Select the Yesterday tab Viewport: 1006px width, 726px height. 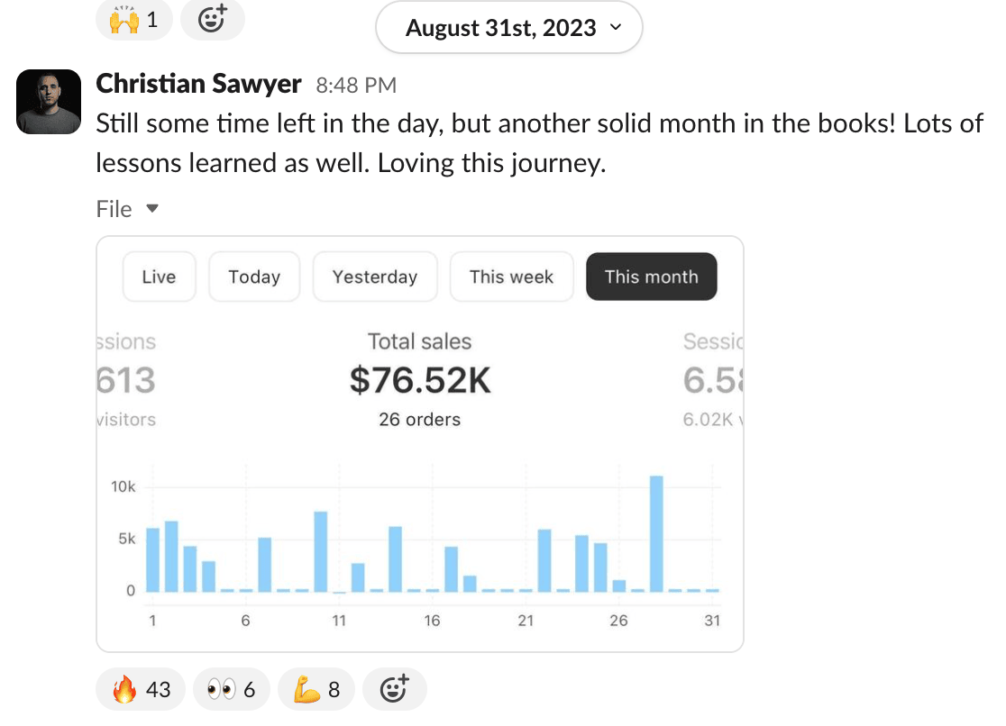coord(375,277)
